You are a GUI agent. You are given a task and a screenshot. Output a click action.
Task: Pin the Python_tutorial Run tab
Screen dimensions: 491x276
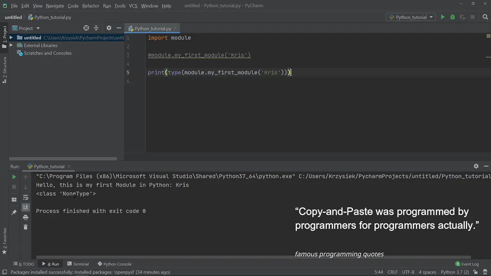click(x=14, y=212)
